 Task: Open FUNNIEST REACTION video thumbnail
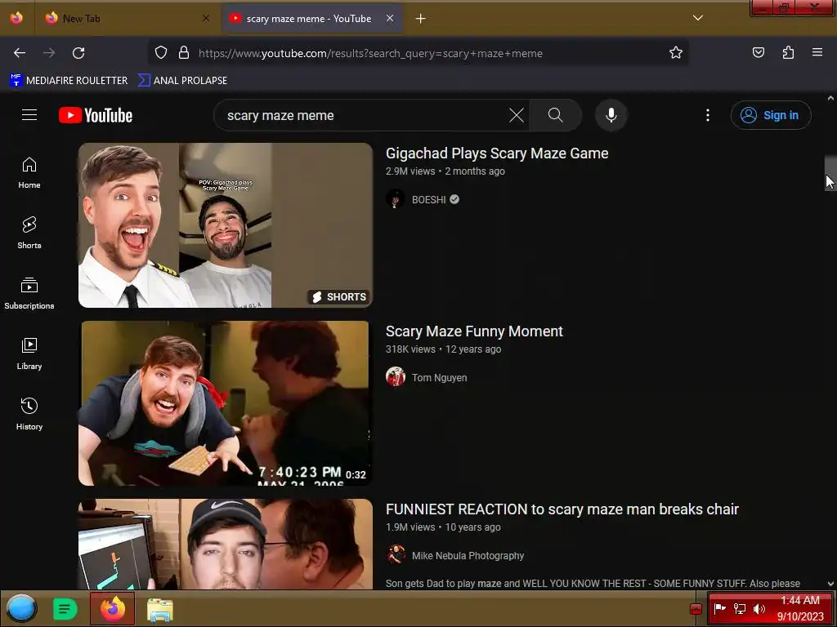pos(226,544)
